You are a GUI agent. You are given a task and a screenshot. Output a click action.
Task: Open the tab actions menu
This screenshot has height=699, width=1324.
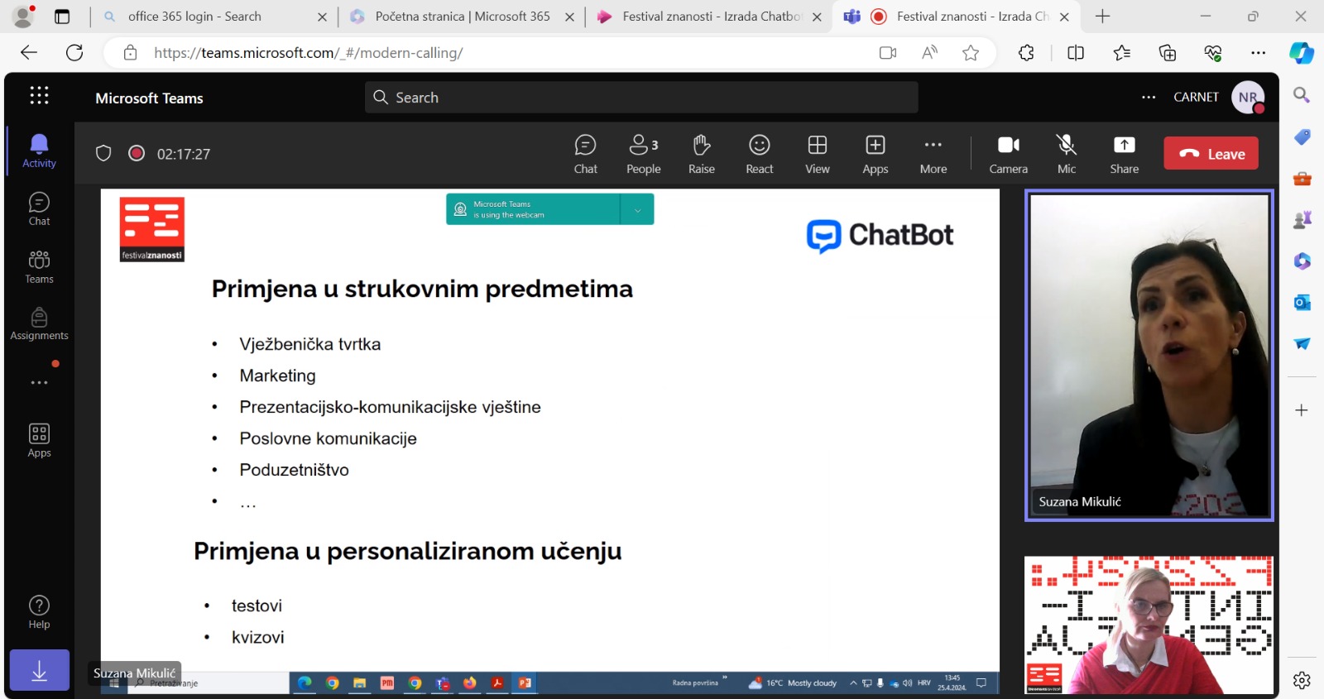(62, 17)
